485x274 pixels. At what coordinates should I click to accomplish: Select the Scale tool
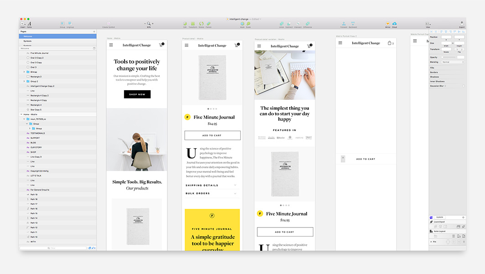[x=248, y=23]
